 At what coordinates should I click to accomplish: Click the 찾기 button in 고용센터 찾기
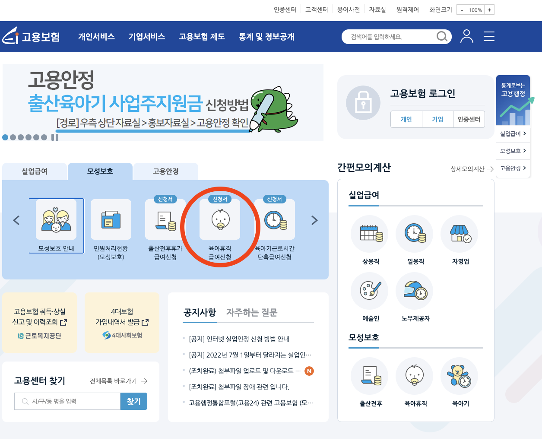pyautogui.click(x=134, y=401)
